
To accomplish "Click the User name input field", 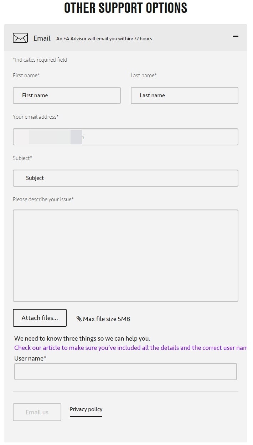I will [x=125, y=372].
